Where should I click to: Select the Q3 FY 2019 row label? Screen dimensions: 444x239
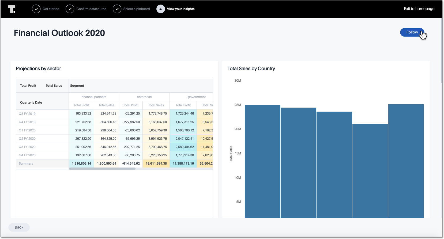(27, 114)
